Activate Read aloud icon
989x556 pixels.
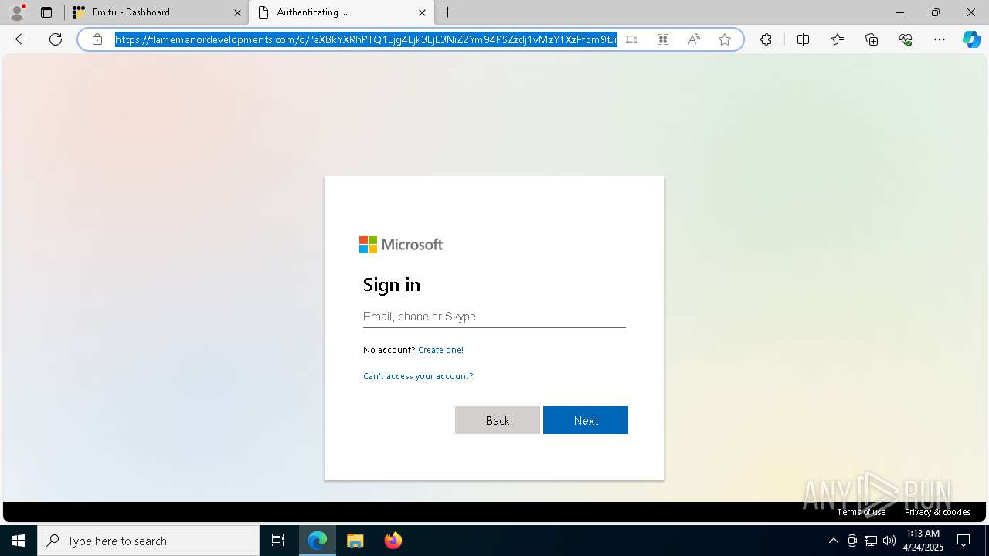click(x=694, y=39)
